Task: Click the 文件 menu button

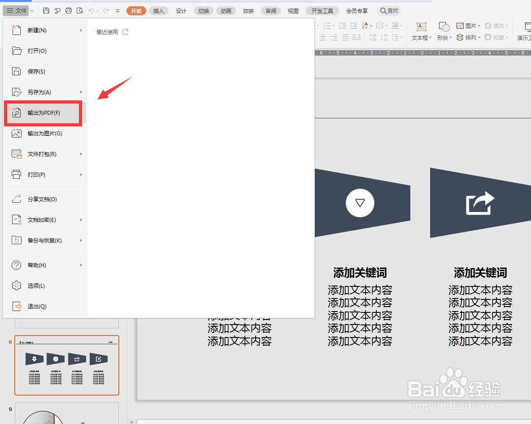Action: (16, 11)
